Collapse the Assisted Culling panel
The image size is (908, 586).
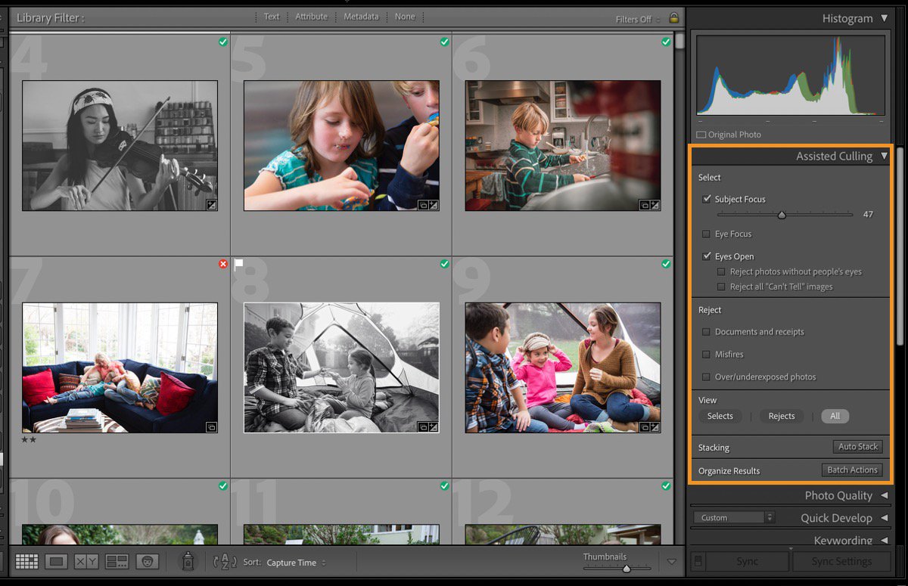click(883, 157)
